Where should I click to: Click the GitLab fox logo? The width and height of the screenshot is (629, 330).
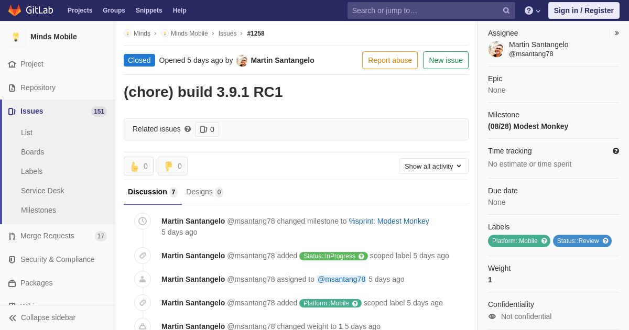(x=15, y=10)
